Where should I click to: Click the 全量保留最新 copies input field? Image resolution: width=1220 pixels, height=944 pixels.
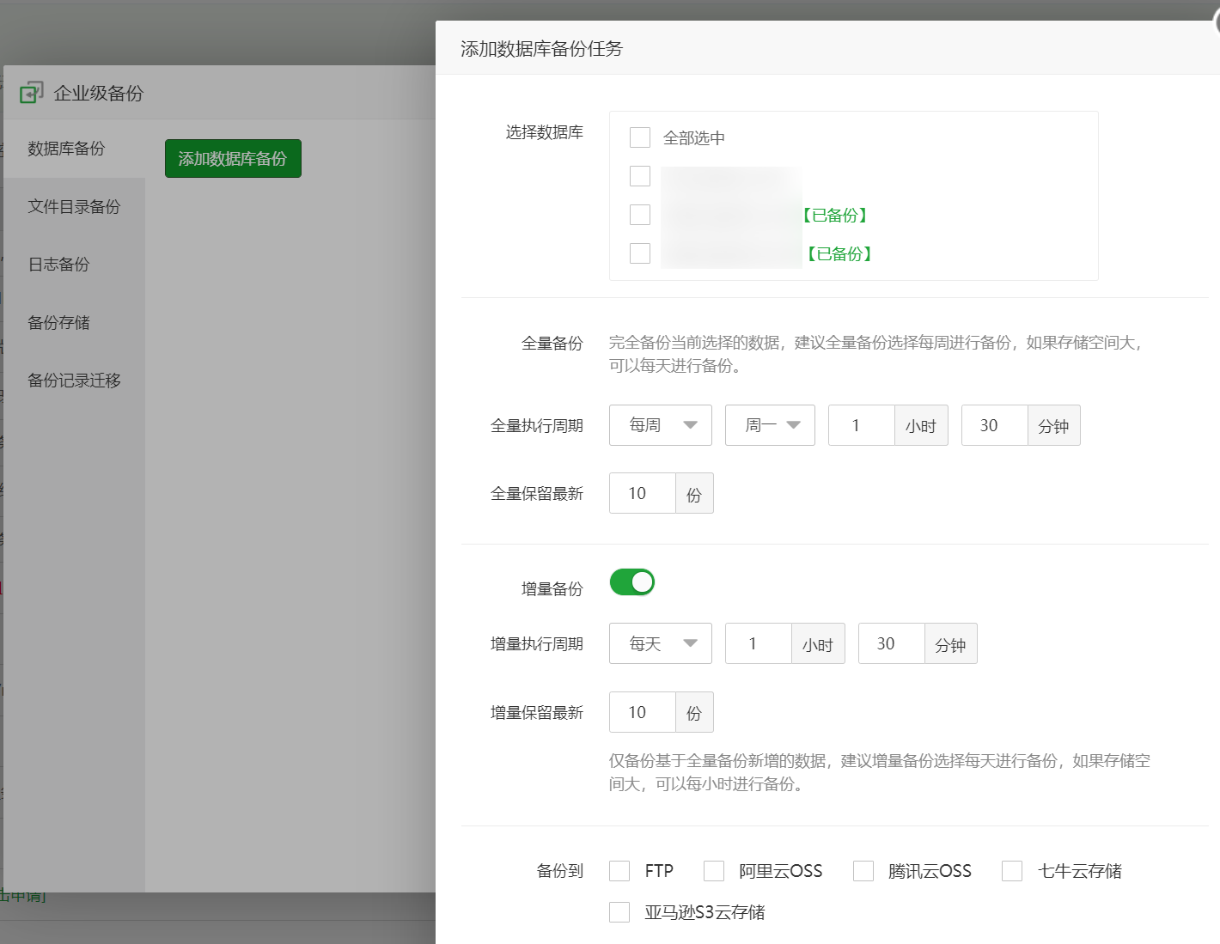point(643,494)
